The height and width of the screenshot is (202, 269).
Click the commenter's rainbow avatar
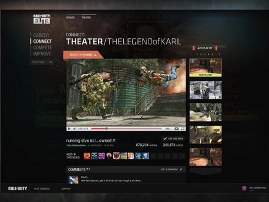point(73,180)
